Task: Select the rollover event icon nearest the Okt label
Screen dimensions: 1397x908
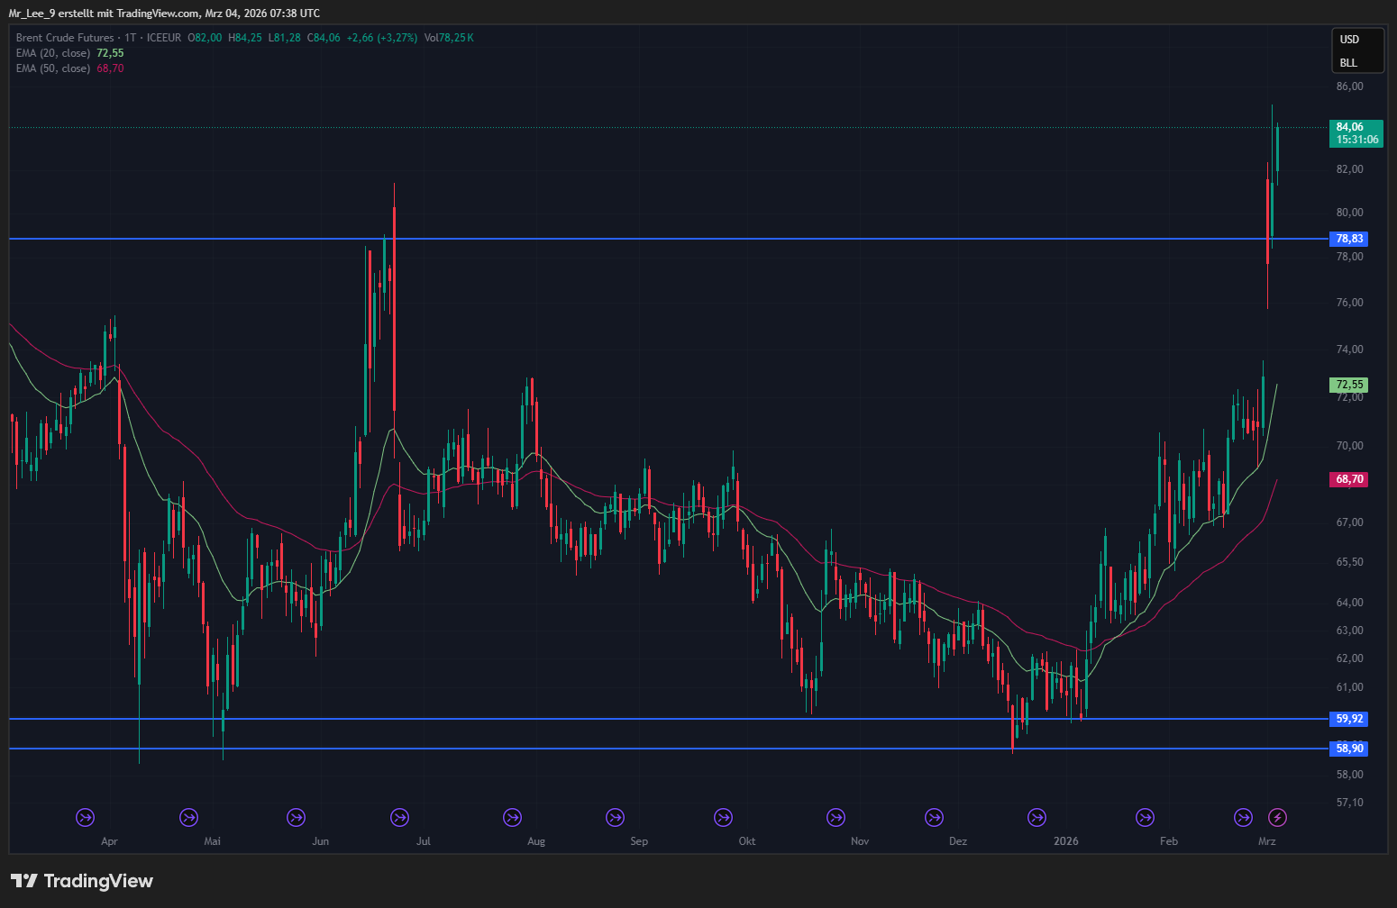Action: 723,817
